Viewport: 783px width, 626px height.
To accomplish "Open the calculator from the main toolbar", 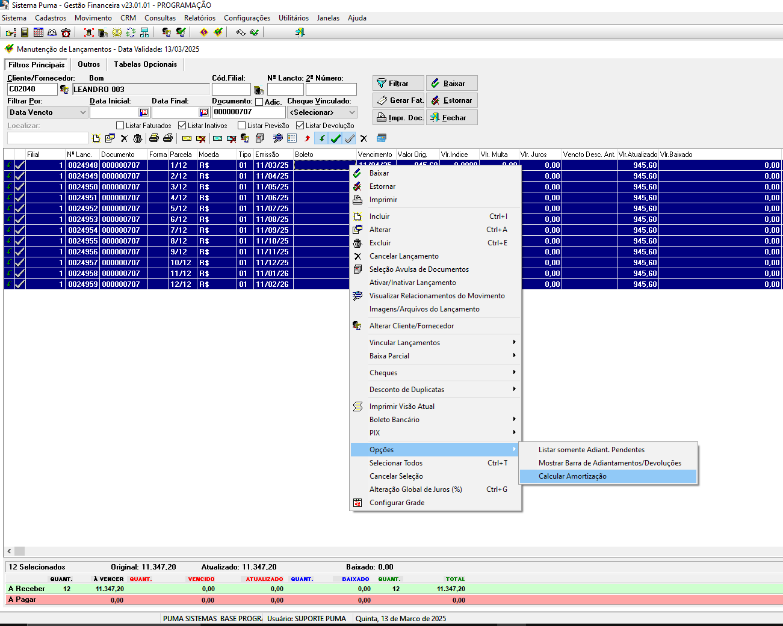I will (25, 32).
